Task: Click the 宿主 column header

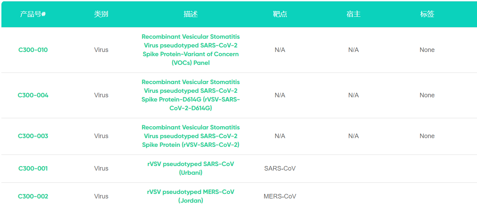Action: tap(353, 14)
